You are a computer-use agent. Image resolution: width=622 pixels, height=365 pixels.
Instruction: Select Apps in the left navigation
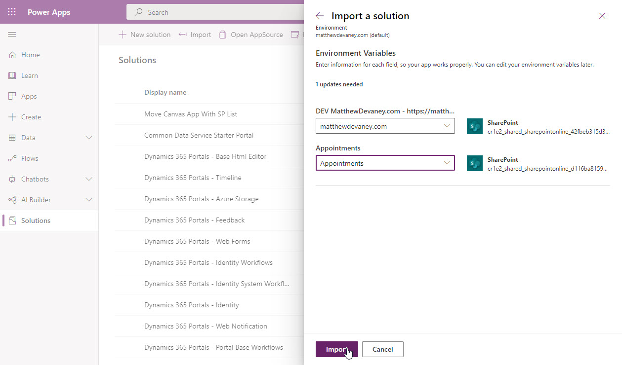(29, 96)
